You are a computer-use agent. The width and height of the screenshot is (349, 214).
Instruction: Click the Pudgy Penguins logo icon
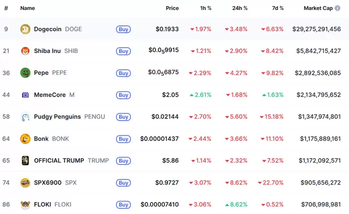(25, 117)
